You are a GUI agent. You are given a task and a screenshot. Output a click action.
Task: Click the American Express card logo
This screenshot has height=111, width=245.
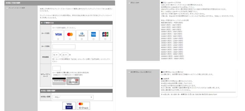click(93, 34)
